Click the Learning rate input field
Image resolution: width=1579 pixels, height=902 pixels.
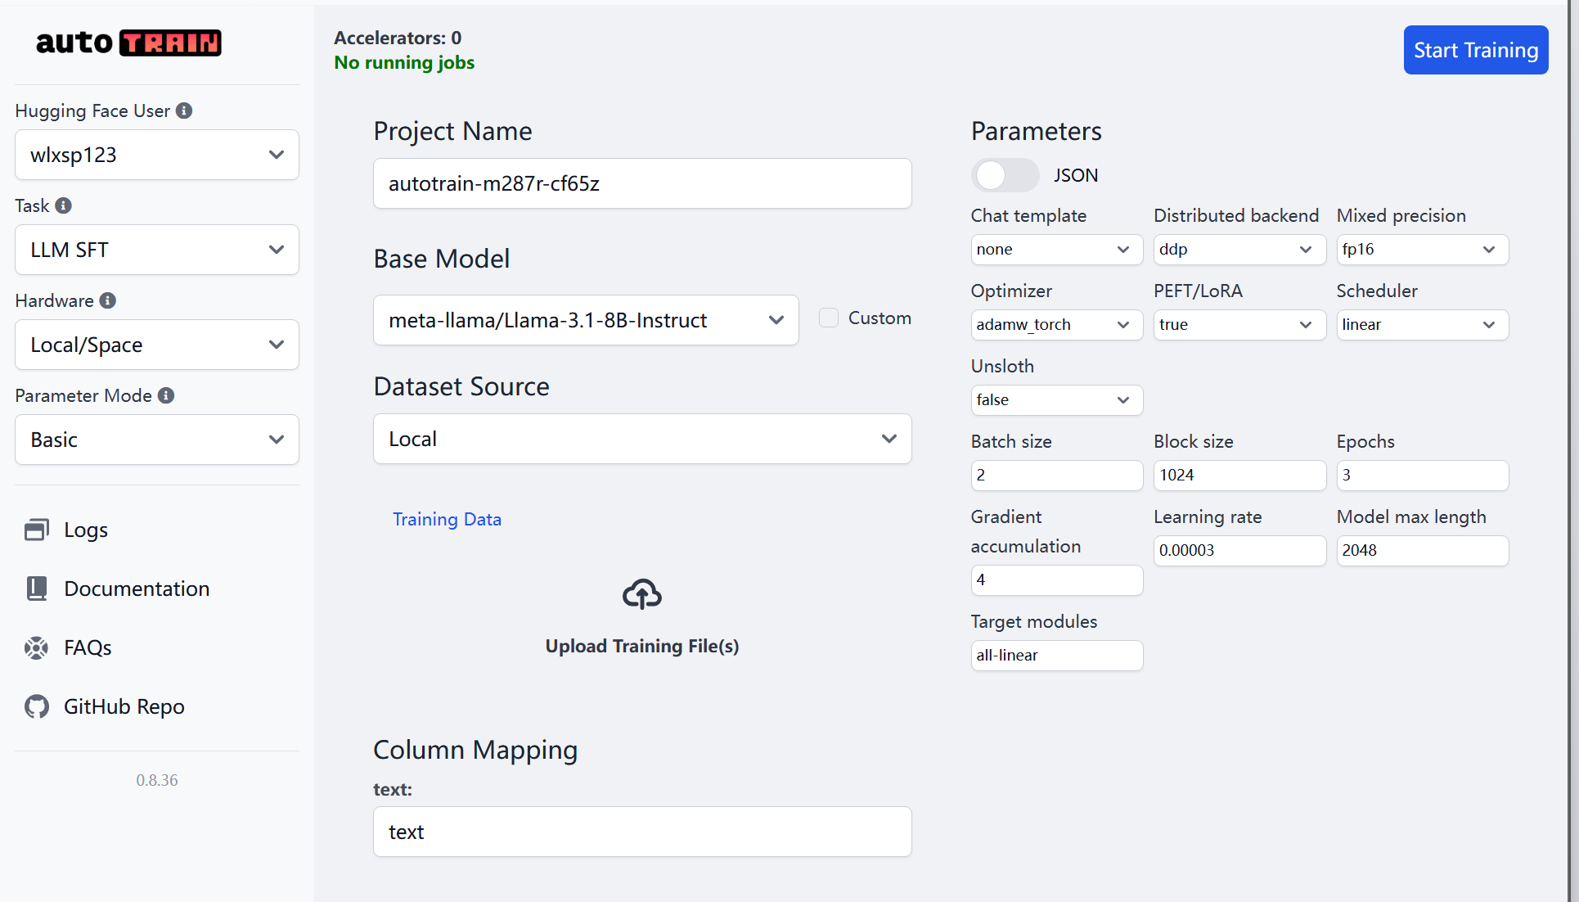click(x=1239, y=550)
